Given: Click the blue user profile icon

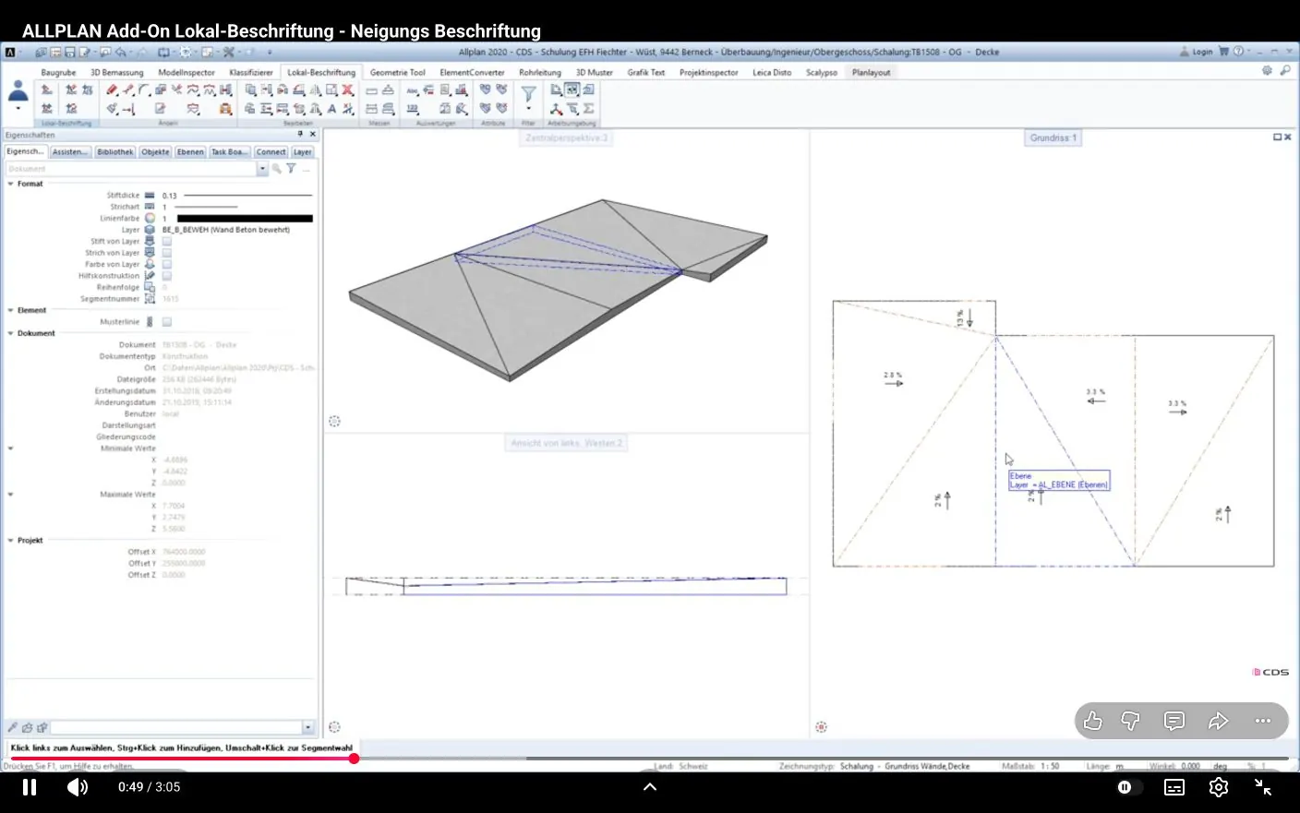Looking at the screenshot, I should click(18, 91).
